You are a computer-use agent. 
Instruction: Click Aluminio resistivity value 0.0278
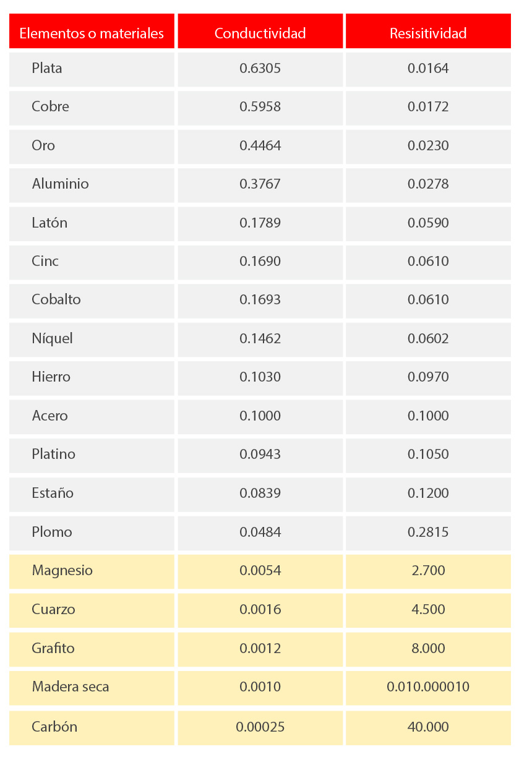coord(428,185)
